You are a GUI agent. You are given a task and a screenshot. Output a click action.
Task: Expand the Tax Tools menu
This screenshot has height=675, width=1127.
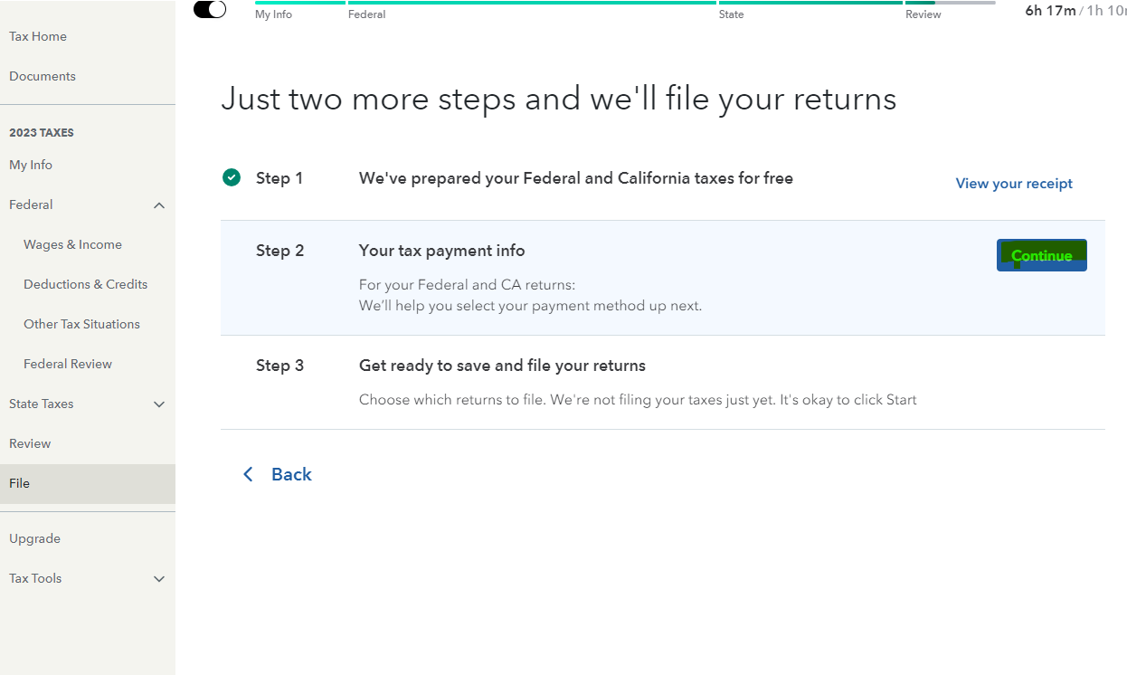[x=159, y=579]
